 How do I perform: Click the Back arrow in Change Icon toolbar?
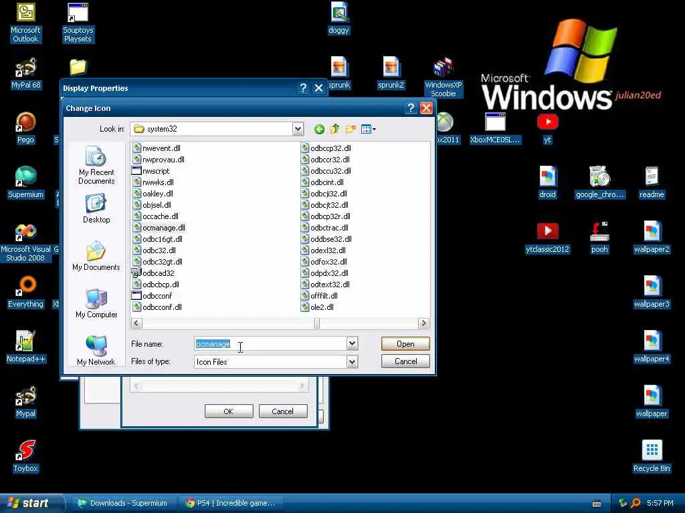pyautogui.click(x=319, y=129)
